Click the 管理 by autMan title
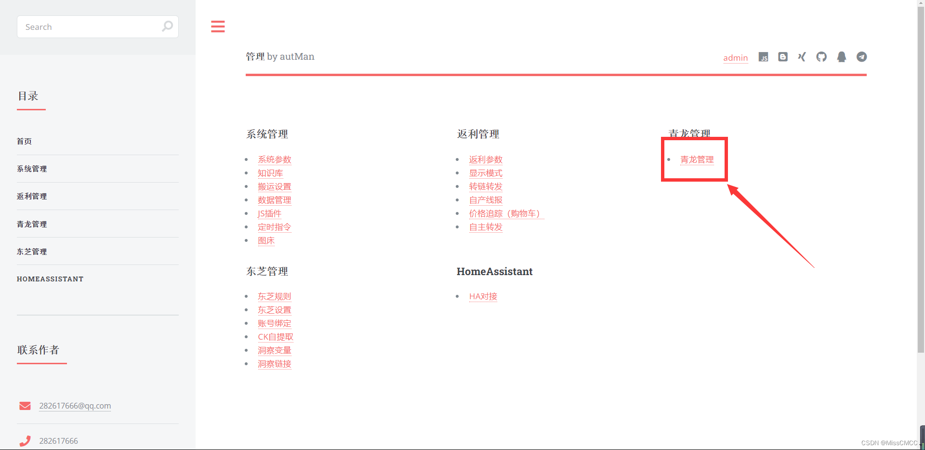 click(280, 56)
